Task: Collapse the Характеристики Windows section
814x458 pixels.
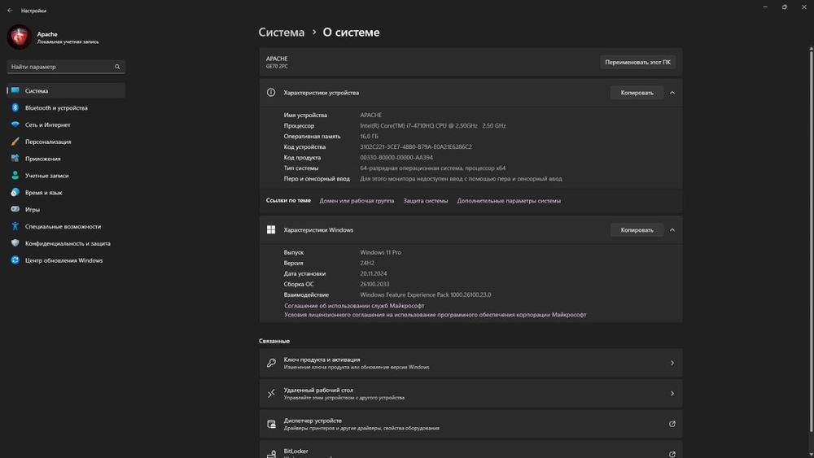Action: [672, 230]
